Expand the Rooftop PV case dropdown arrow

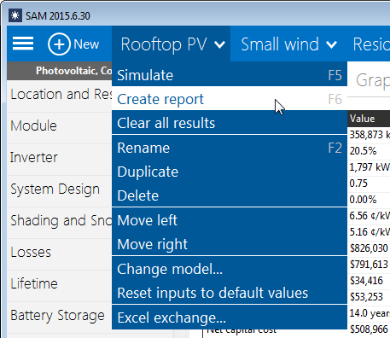pos(219,44)
